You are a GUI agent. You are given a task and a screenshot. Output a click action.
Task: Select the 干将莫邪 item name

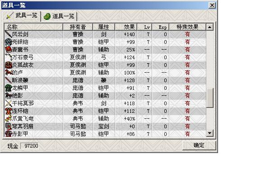pyautogui.click(x=23, y=103)
